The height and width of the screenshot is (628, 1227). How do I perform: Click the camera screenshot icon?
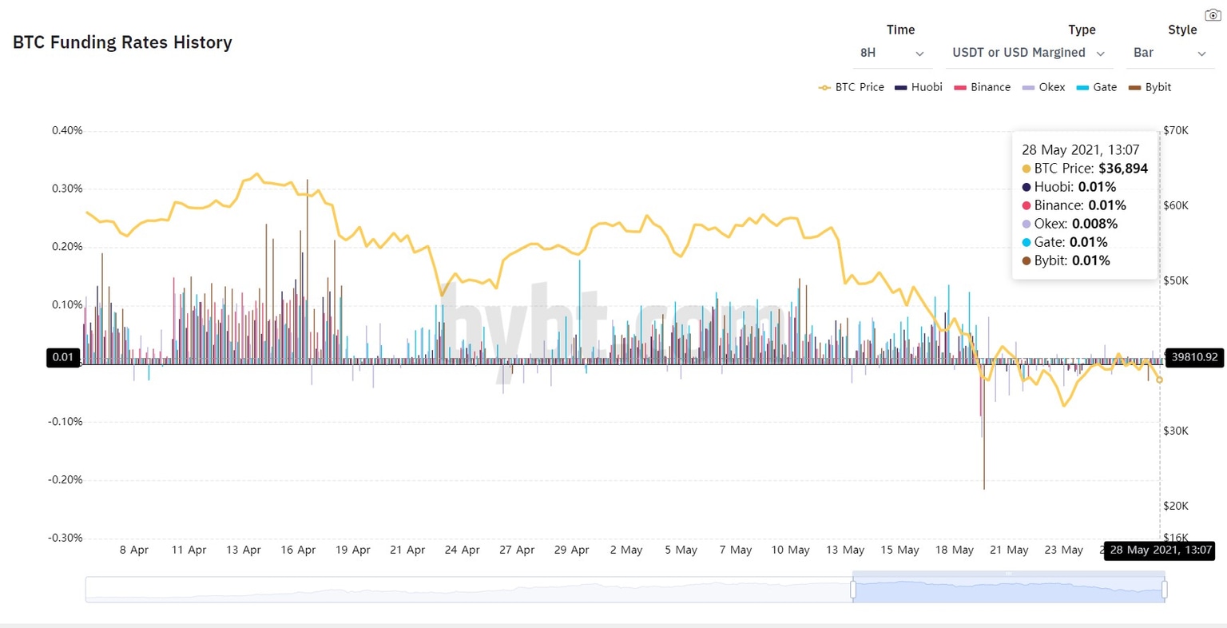coord(1213,14)
